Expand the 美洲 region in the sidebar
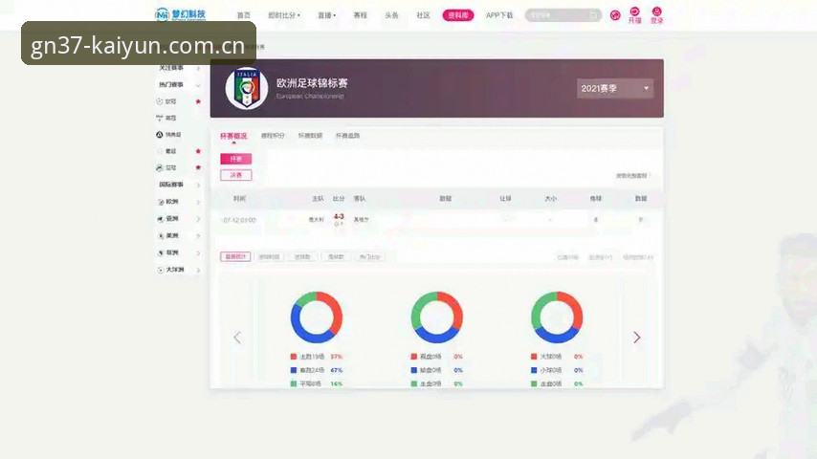817x459 pixels. [x=179, y=236]
